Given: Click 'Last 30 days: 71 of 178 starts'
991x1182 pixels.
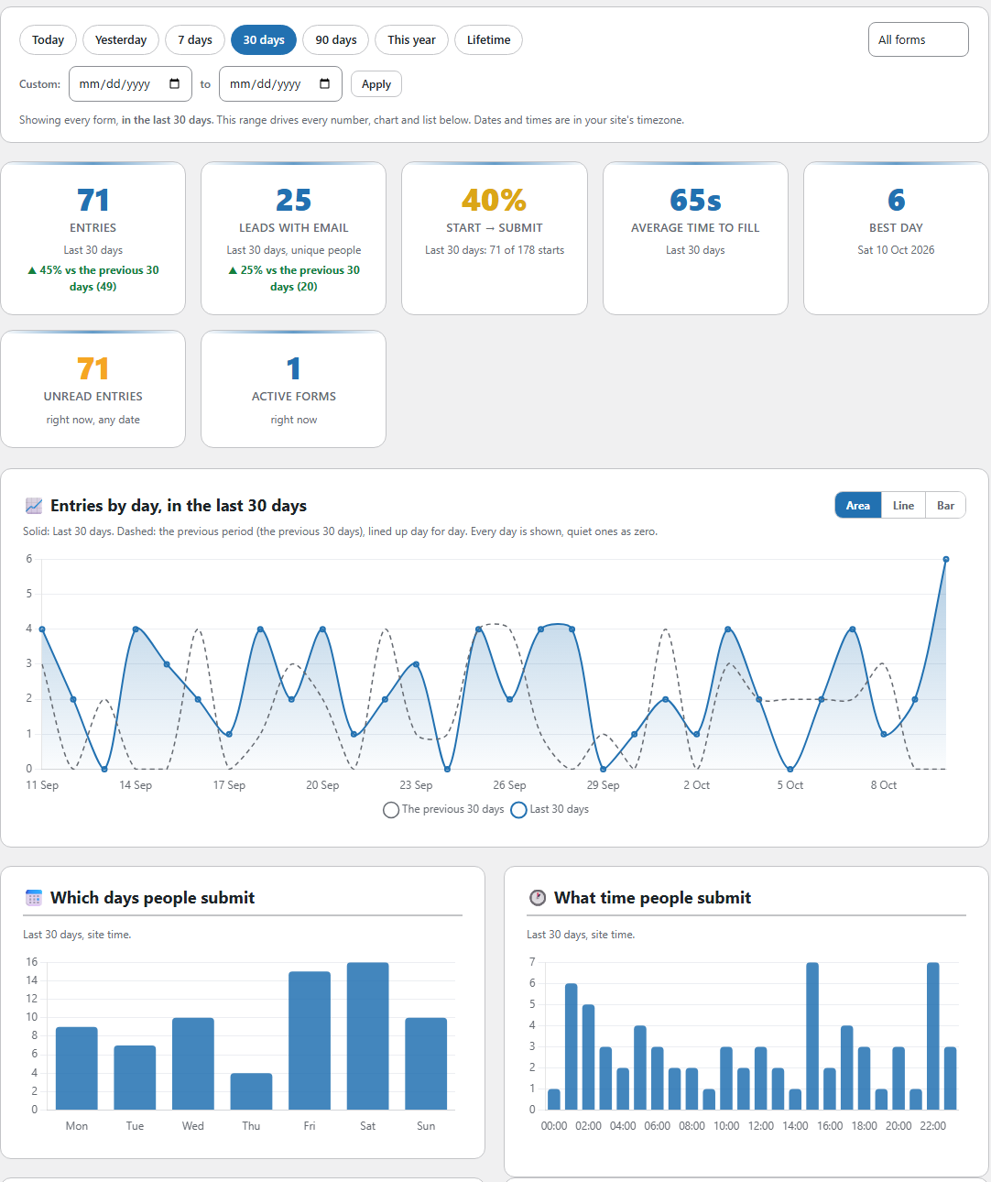Looking at the screenshot, I should 495,250.
